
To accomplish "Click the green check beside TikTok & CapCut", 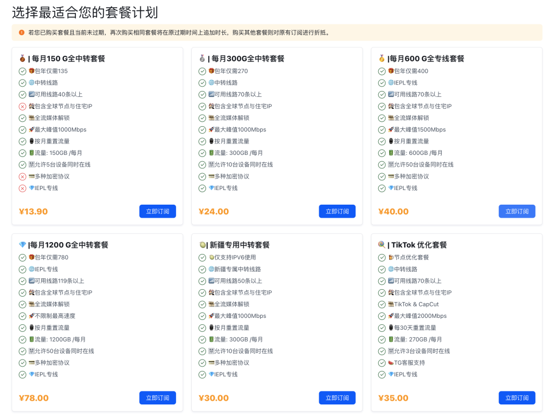I will click(382, 304).
